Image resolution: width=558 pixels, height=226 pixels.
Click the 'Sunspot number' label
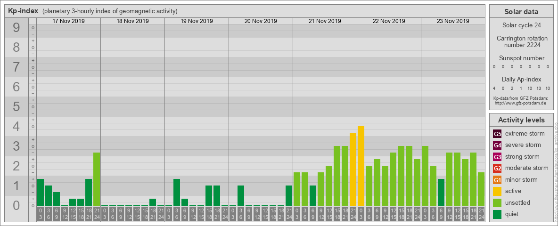click(x=522, y=58)
